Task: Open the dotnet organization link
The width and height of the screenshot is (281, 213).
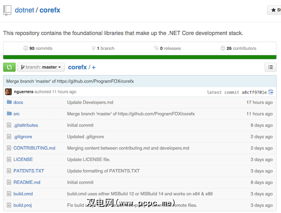Action: pyautogui.click(x=25, y=10)
